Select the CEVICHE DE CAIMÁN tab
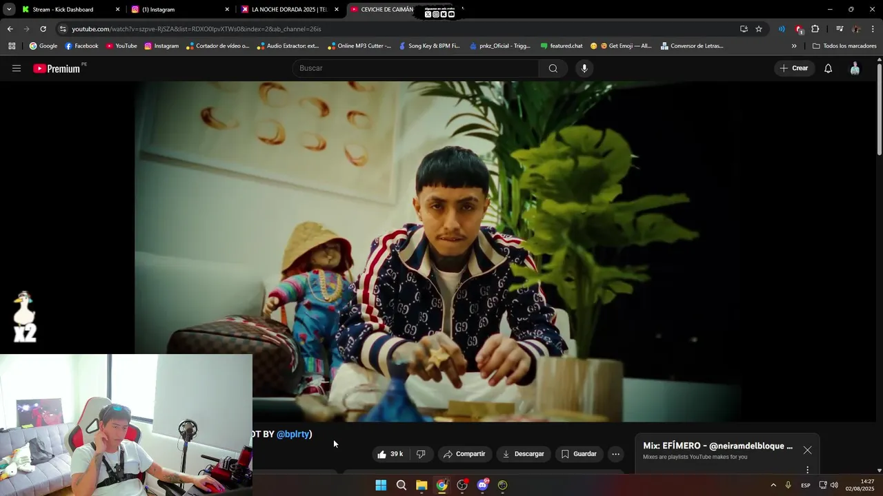Viewport: 883px width, 496px height. click(x=386, y=10)
